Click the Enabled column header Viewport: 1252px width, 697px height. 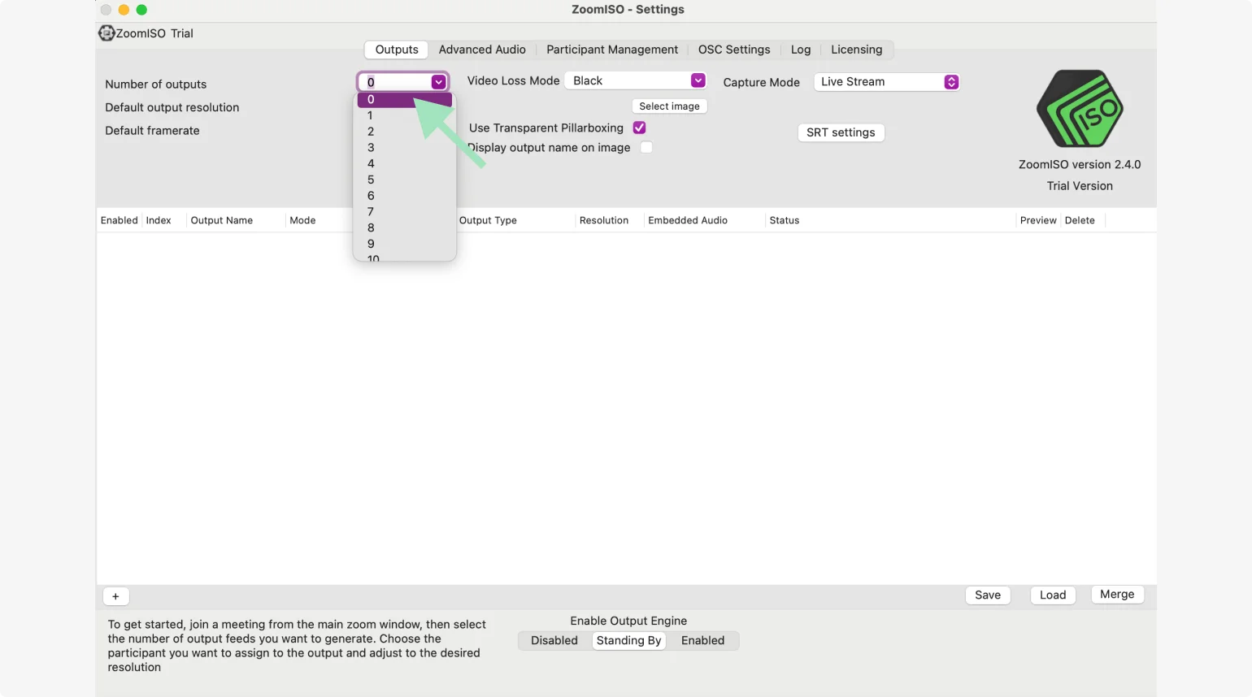pyautogui.click(x=120, y=220)
